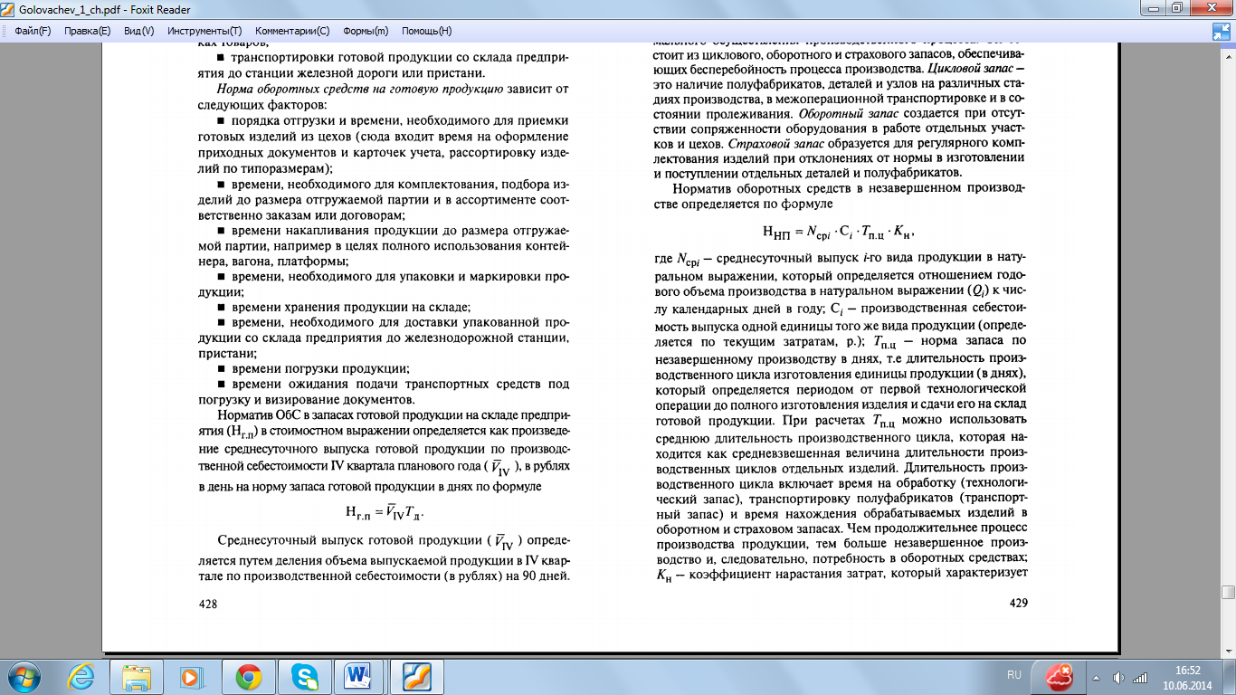Open Windows Explorer from taskbar

(x=137, y=676)
